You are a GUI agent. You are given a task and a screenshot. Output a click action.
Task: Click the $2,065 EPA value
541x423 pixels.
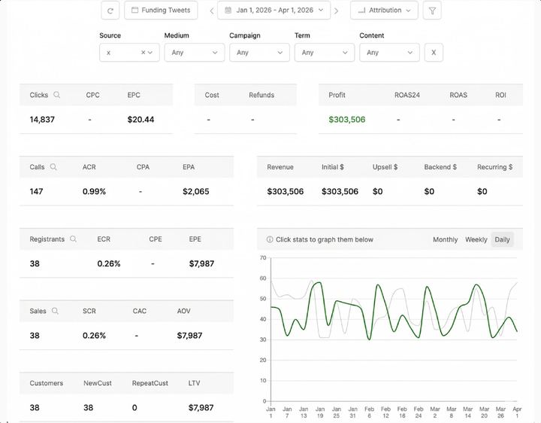(x=195, y=191)
